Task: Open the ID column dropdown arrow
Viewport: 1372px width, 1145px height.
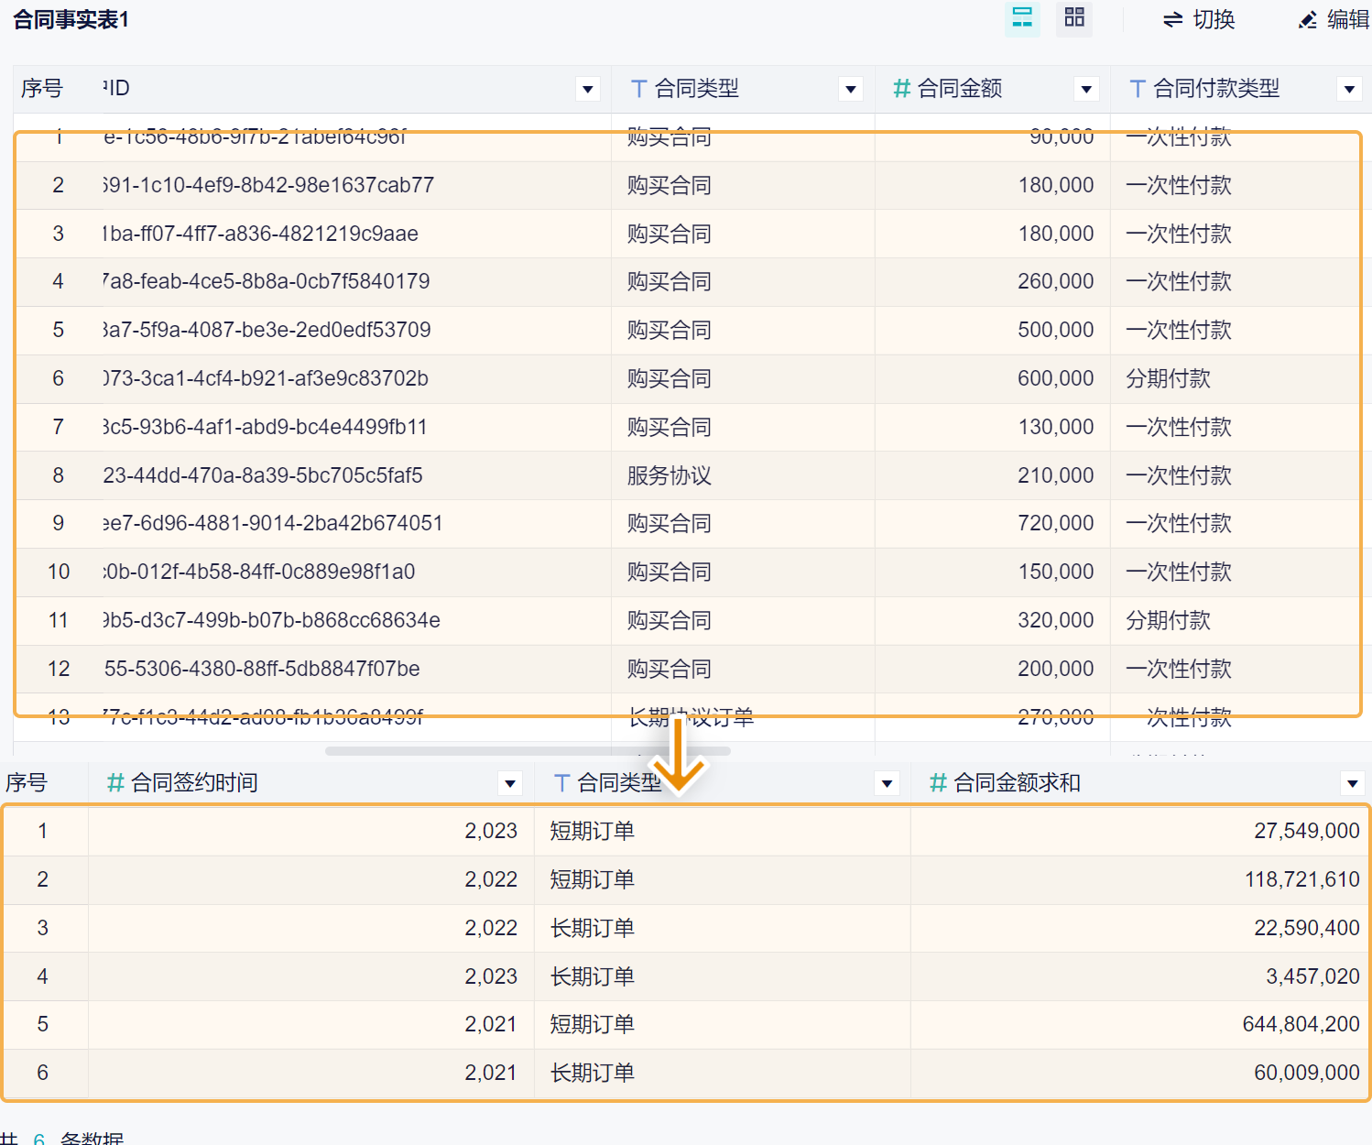Action: 588,89
